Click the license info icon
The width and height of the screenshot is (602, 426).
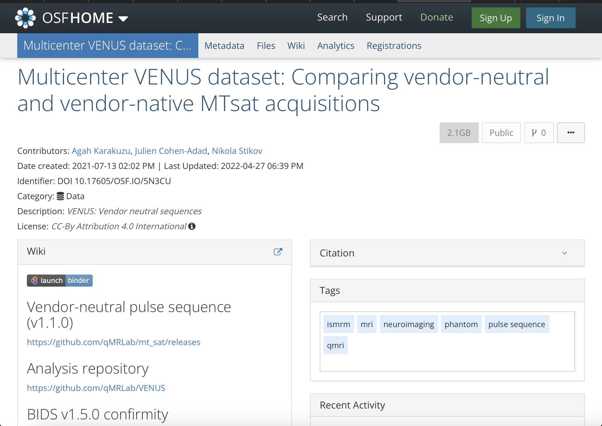tap(192, 226)
